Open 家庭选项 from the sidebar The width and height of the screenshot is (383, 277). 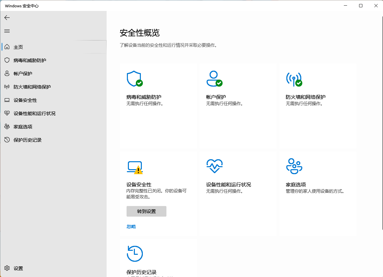point(54,126)
